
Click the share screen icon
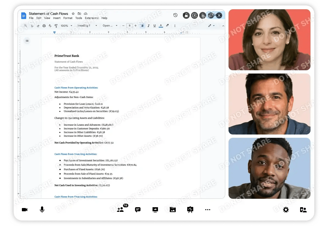click(155, 210)
